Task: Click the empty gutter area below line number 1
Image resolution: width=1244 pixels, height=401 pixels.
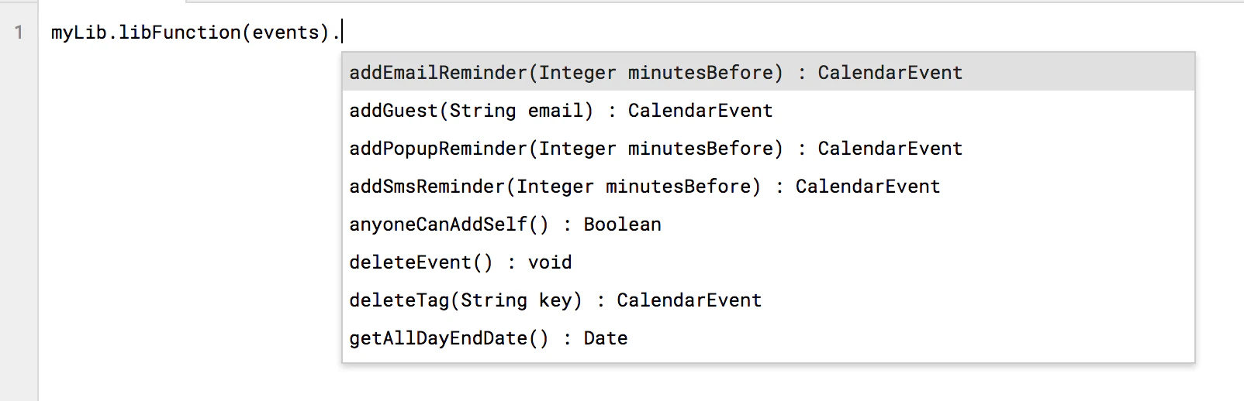Action: click(19, 224)
